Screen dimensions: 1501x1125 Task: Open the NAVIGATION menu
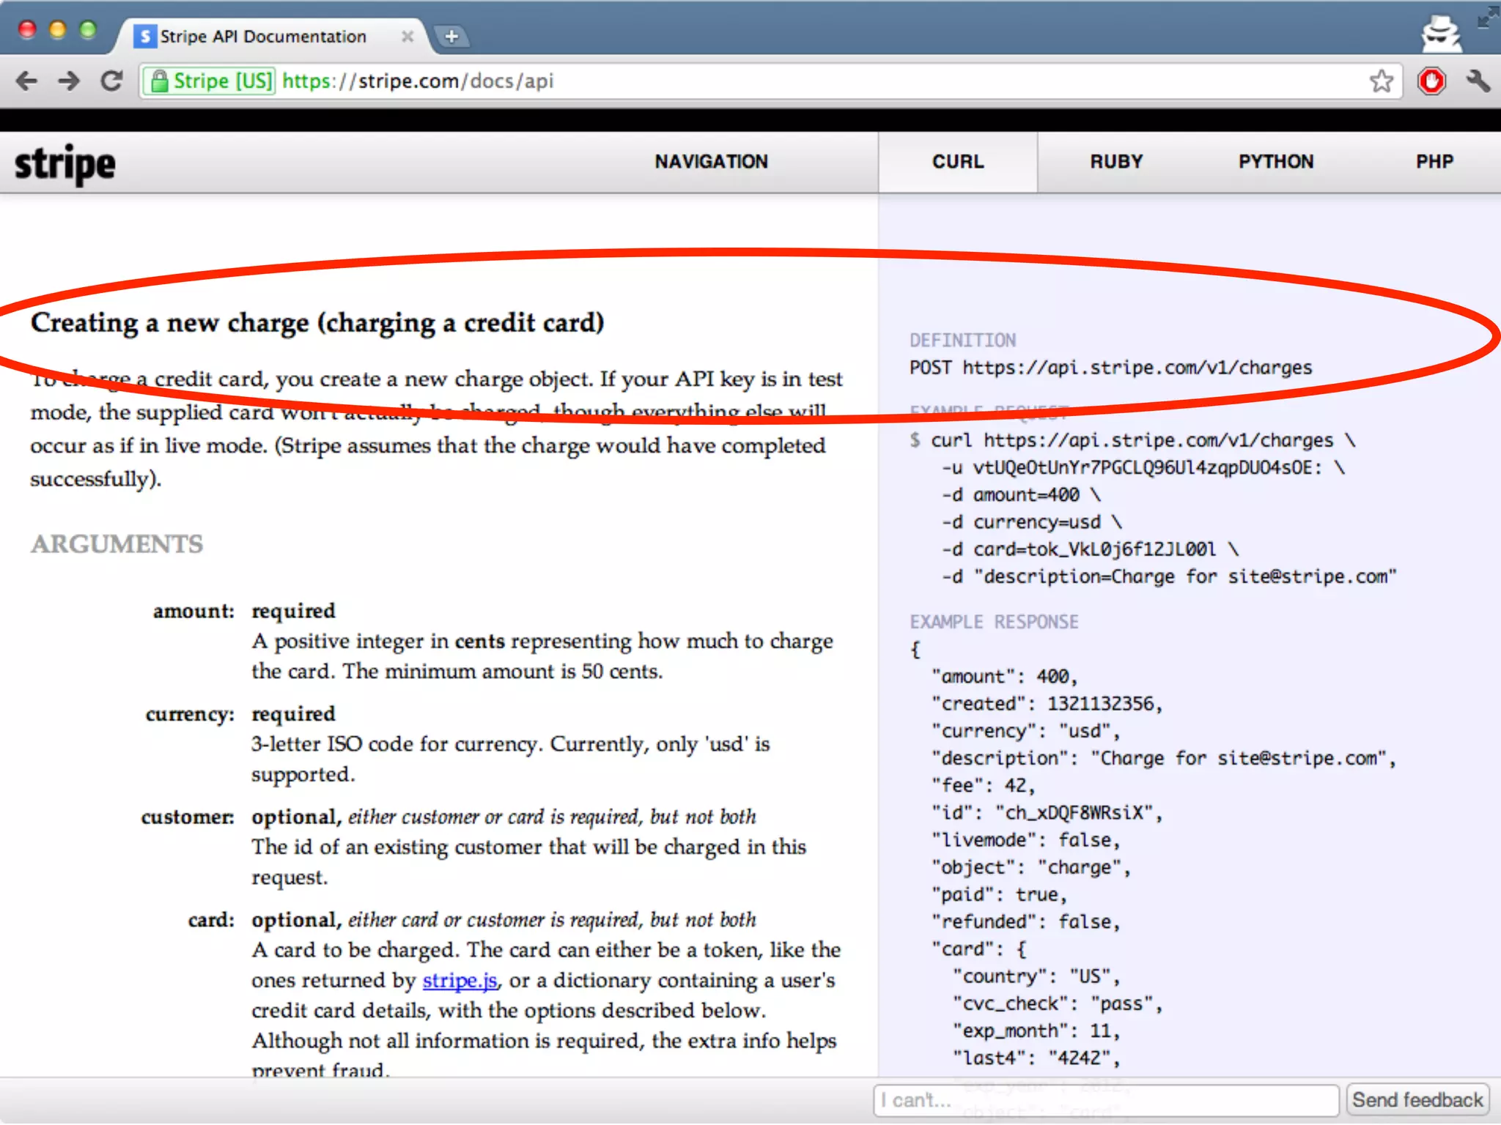point(711,162)
